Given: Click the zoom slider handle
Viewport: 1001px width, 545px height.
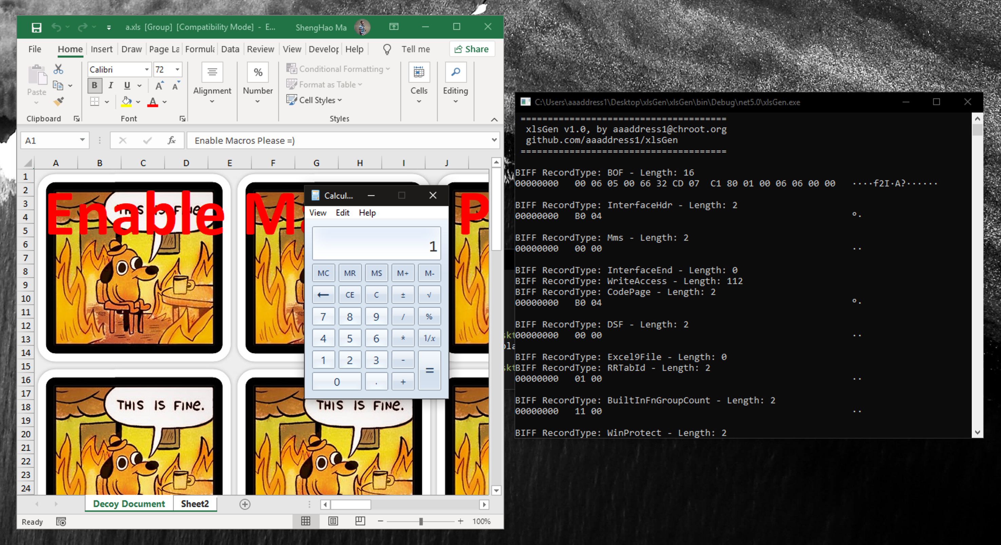Looking at the screenshot, I should (x=421, y=521).
